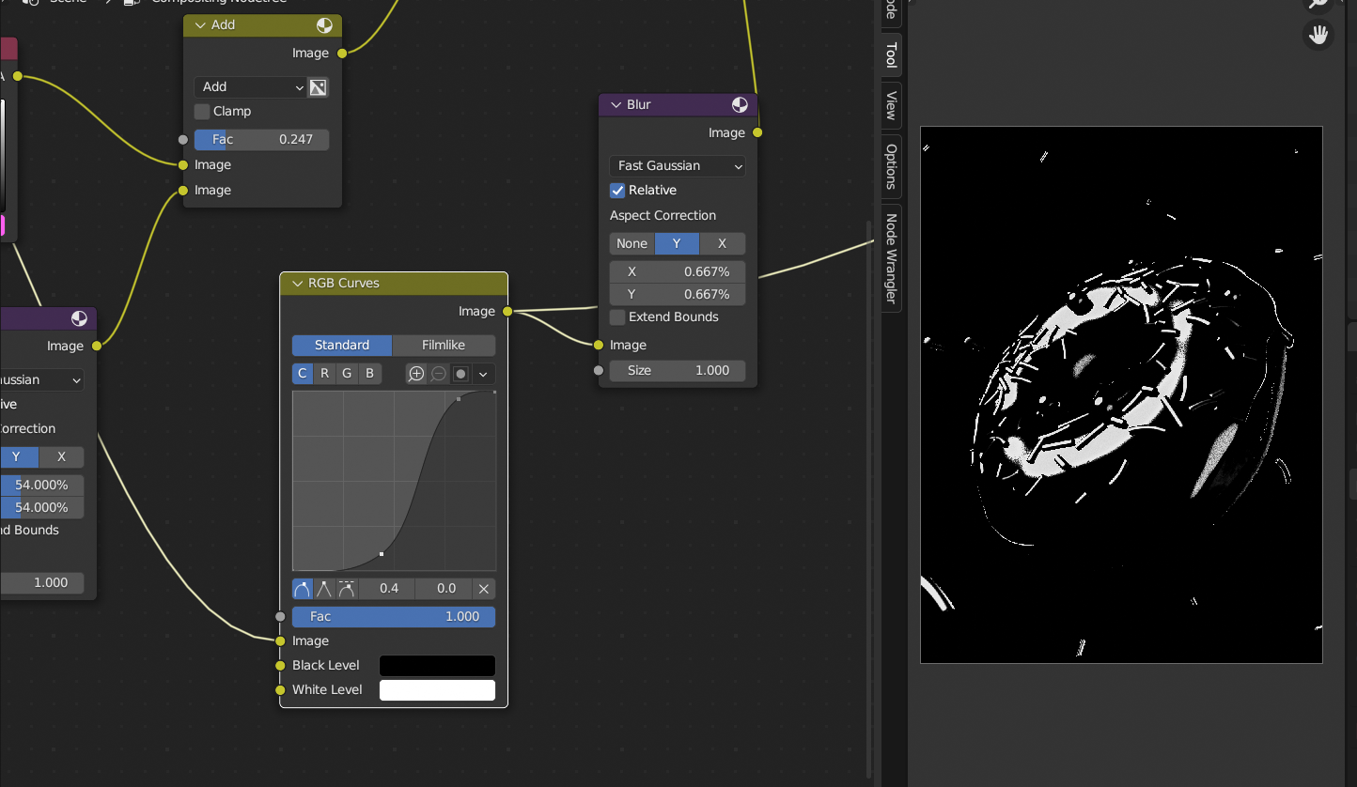Open the Node Wrangler sidebar tab
Image resolution: width=1357 pixels, height=787 pixels.
[x=891, y=258]
